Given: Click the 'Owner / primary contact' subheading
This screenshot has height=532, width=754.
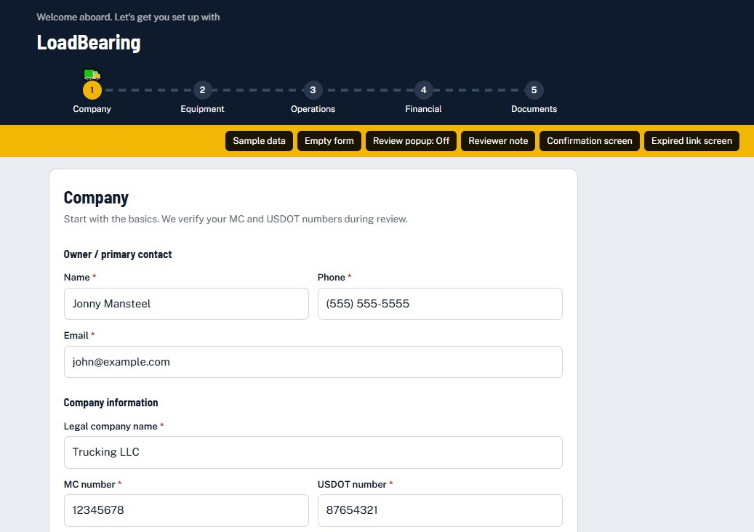Looking at the screenshot, I should point(118,254).
